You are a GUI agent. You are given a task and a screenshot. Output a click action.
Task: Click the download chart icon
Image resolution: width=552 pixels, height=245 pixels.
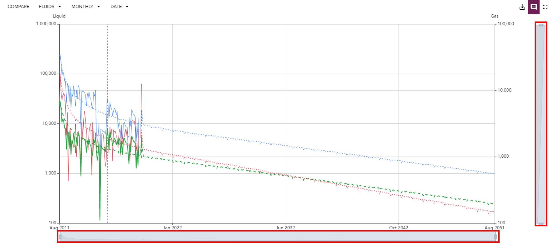[x=522, y=7]
